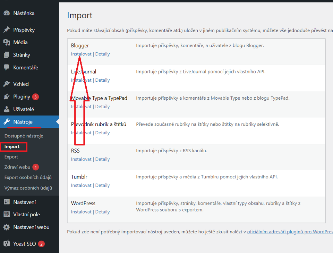Select Nástroje menu label

pos(23,122)
